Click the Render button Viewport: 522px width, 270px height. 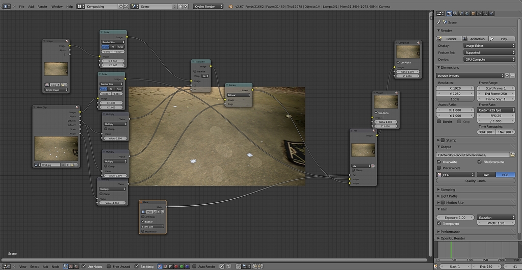pyautogui.click(x=449, y=39)
